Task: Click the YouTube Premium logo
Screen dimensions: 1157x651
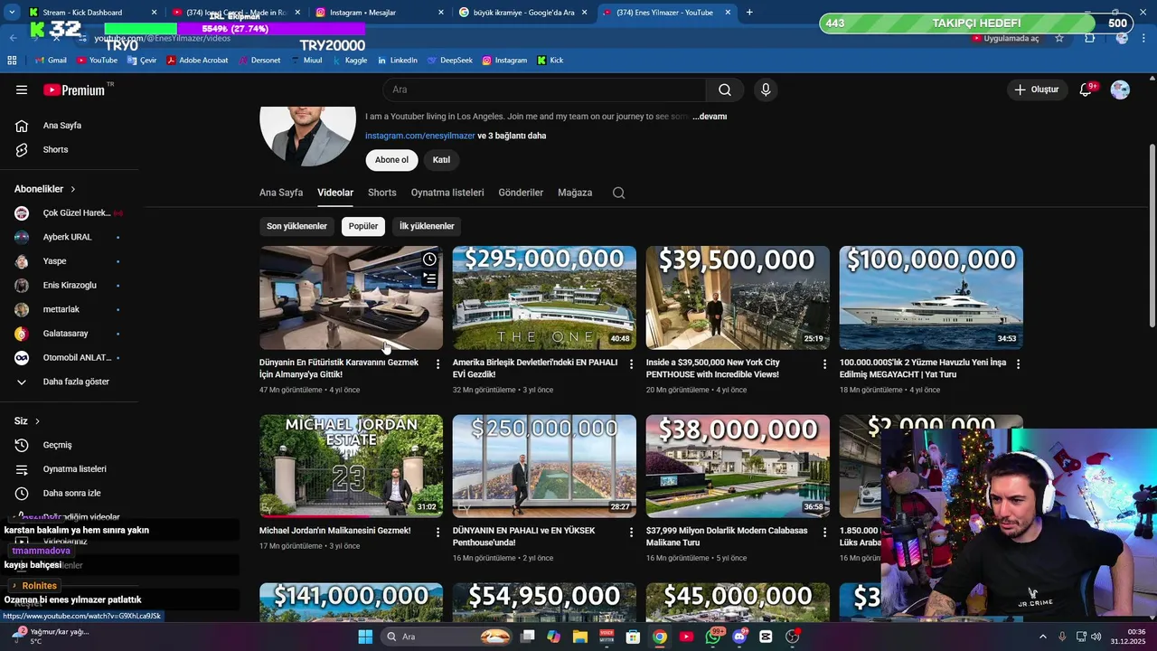Action: click(x=74, y=90)
